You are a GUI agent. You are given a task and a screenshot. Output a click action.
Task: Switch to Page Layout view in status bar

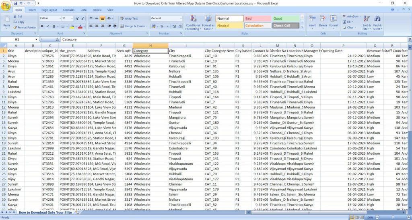coord(357,217)
